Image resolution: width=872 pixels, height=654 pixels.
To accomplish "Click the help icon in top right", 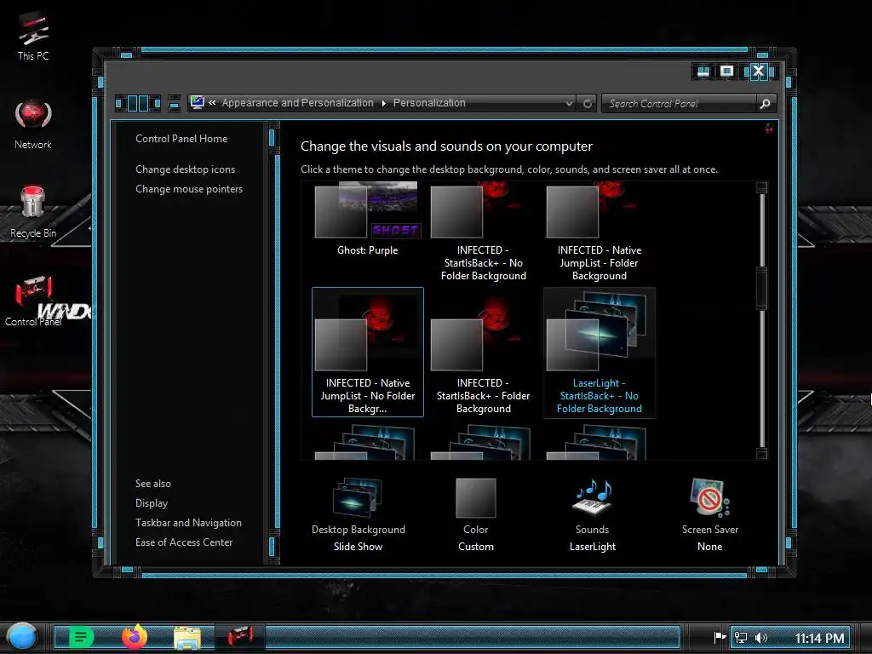I will (x=769, y=129).
